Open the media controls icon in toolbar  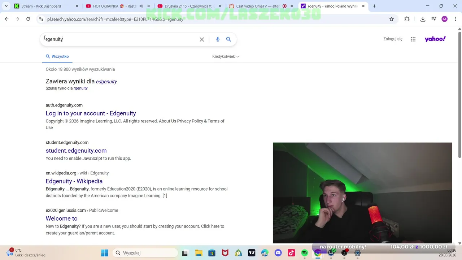pos(434,19)
